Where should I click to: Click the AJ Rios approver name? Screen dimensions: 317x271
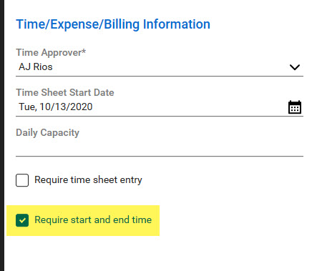(36, 66)
